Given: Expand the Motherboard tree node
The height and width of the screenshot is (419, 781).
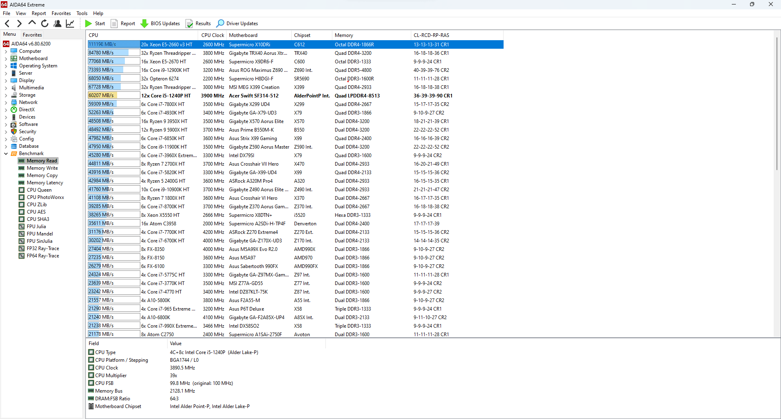Looking at the screenshot, I should point(6,59).
